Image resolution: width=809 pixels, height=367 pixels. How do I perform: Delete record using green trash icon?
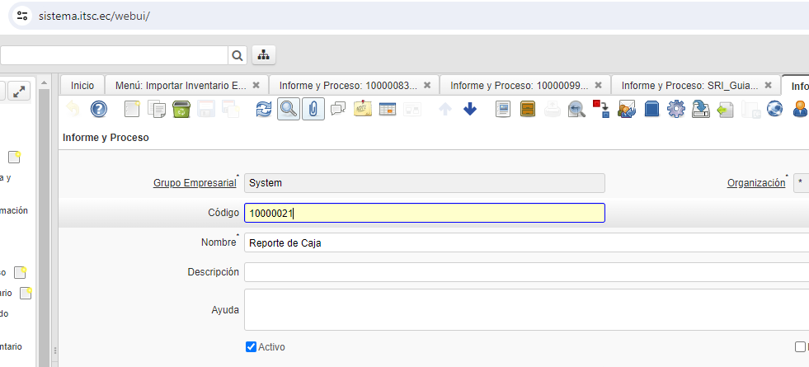[x=181, y=109]
